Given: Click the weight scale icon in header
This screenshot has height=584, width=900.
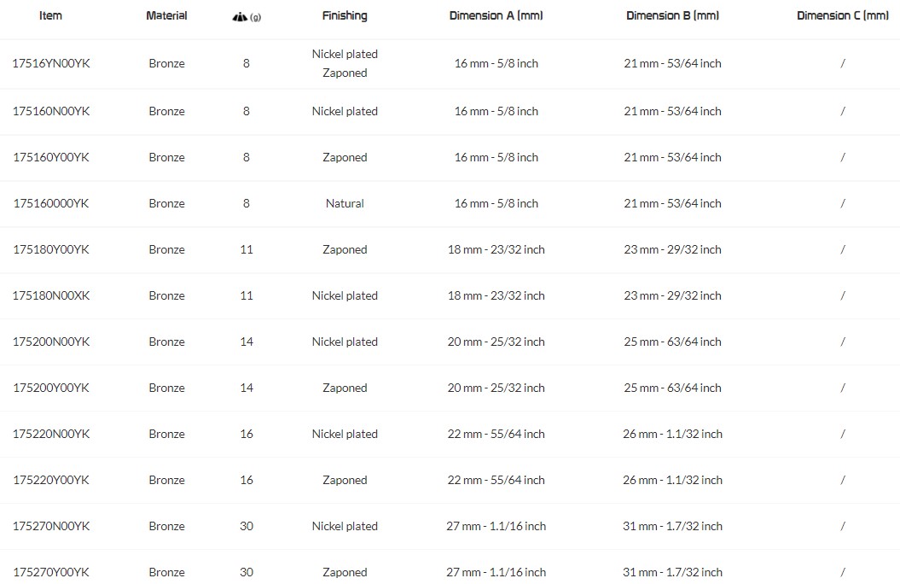Looking at the screenshot, I should pos(240,17).
